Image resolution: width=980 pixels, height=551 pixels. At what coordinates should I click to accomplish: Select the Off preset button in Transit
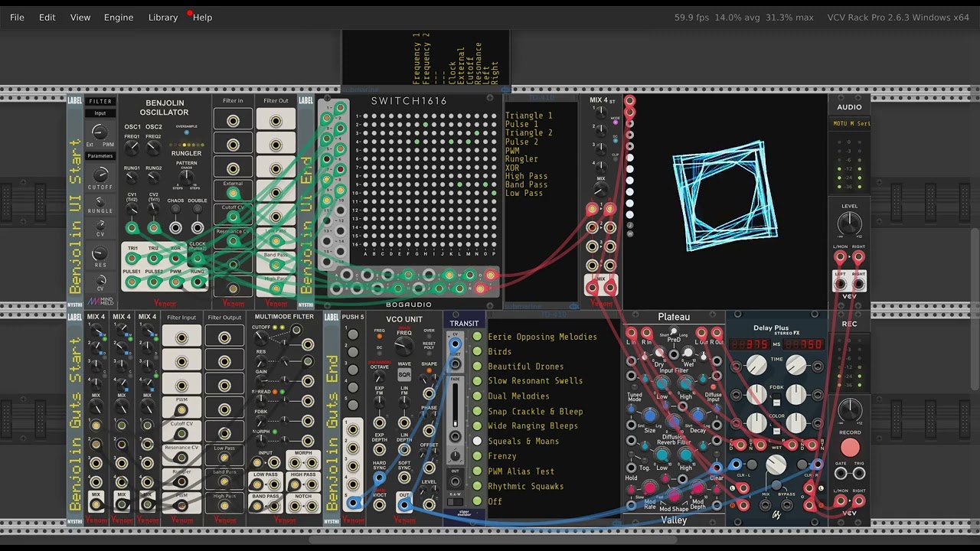click(477, 501)
